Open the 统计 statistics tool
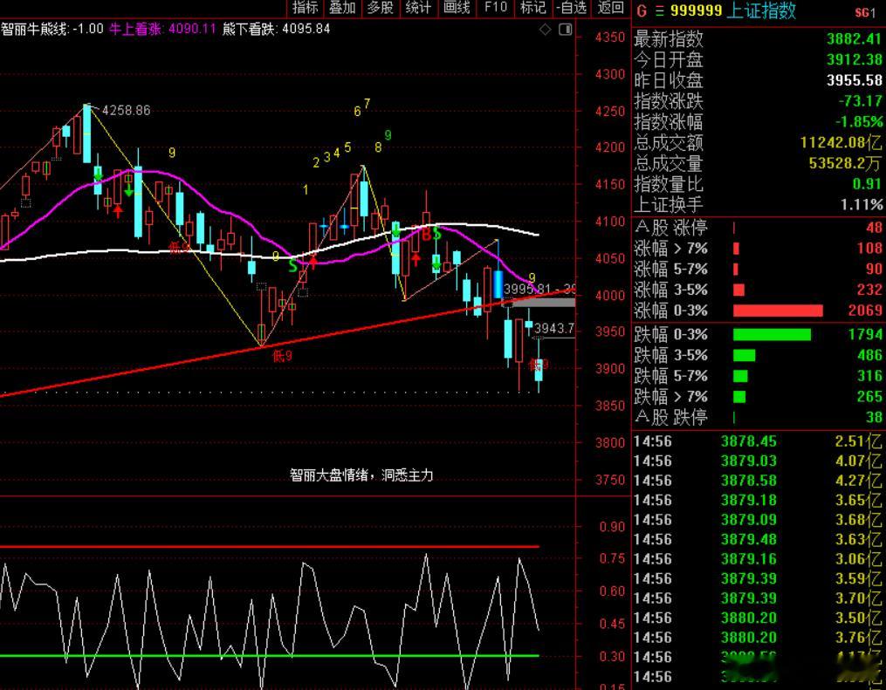The height and width of the screenshot is (690, 886). pyautogui.click(x=419, y=7)
